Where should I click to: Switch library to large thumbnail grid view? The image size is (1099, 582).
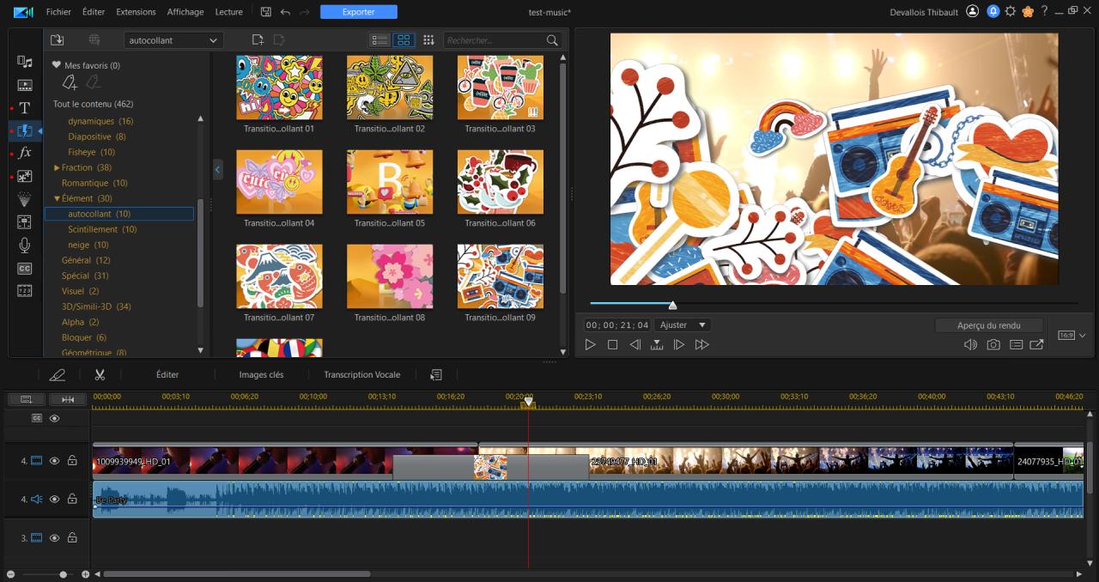click(x=404, y=40)
